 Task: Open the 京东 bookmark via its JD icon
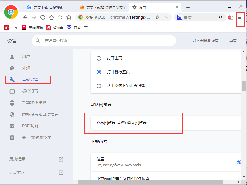6,28
